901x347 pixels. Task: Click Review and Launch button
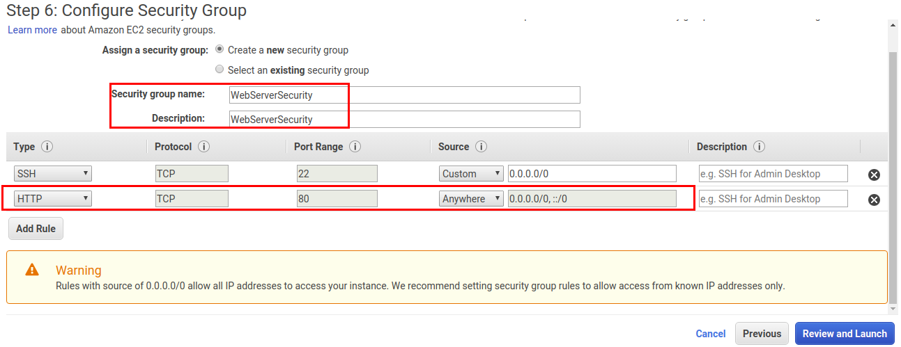click(x=845, y=334)
